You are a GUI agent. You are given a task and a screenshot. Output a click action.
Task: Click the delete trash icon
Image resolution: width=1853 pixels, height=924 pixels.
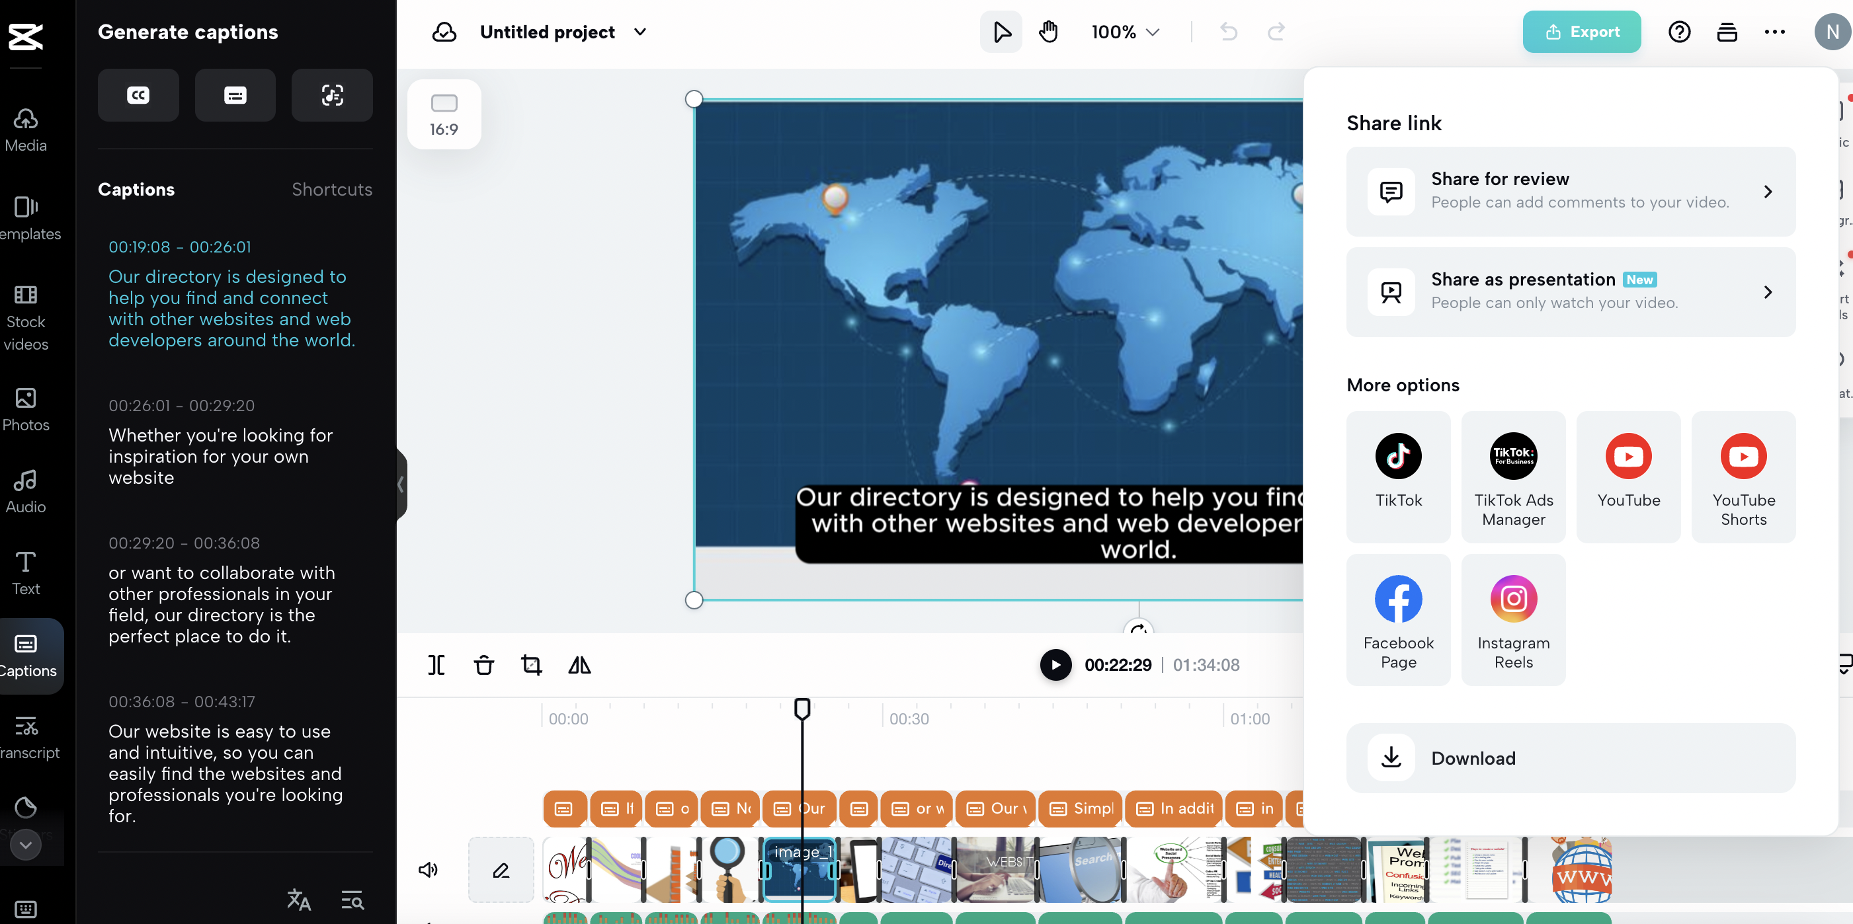(x=483, y=664)
